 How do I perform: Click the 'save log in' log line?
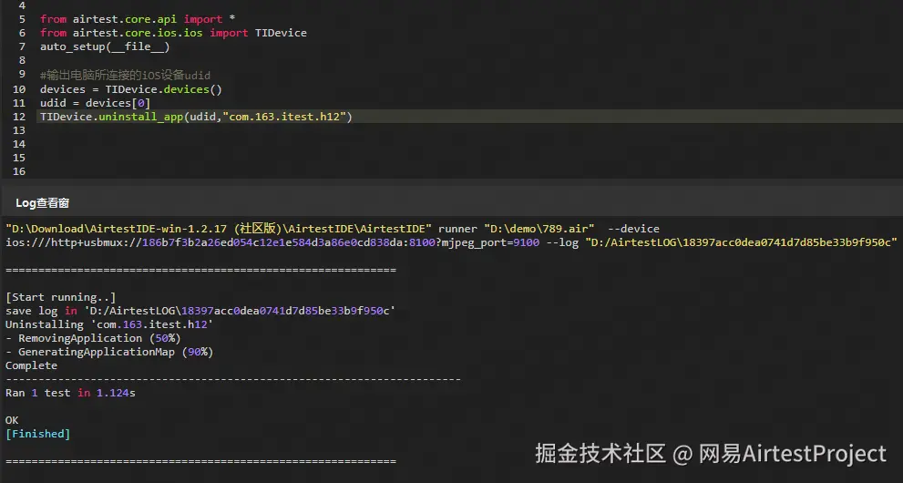pos(200,311)
